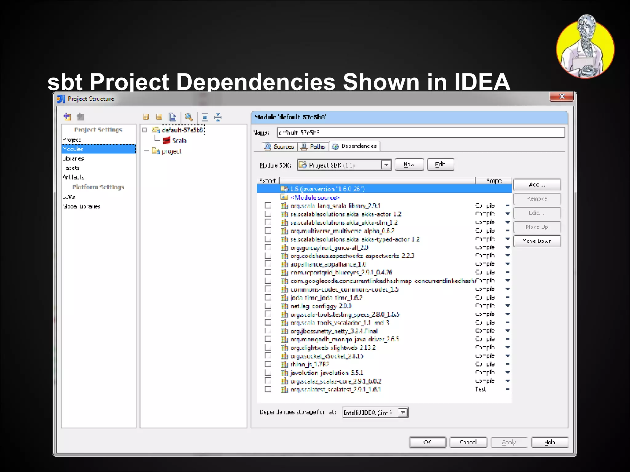The width and height of the screenshot is (630, 472).
Task: Click the JDK 1.6 entry icon
Action: (x=284, y=189)
